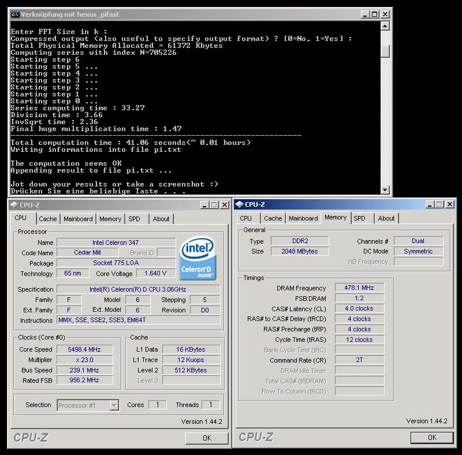The height and width of the screenshot is (455, 462).
Task: Click the 'Symmetric' DC mode value
Action: pyautogui.click(x=418, y=251)
